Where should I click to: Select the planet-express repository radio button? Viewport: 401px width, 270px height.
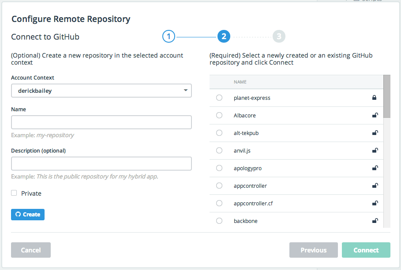click(219, 98)
